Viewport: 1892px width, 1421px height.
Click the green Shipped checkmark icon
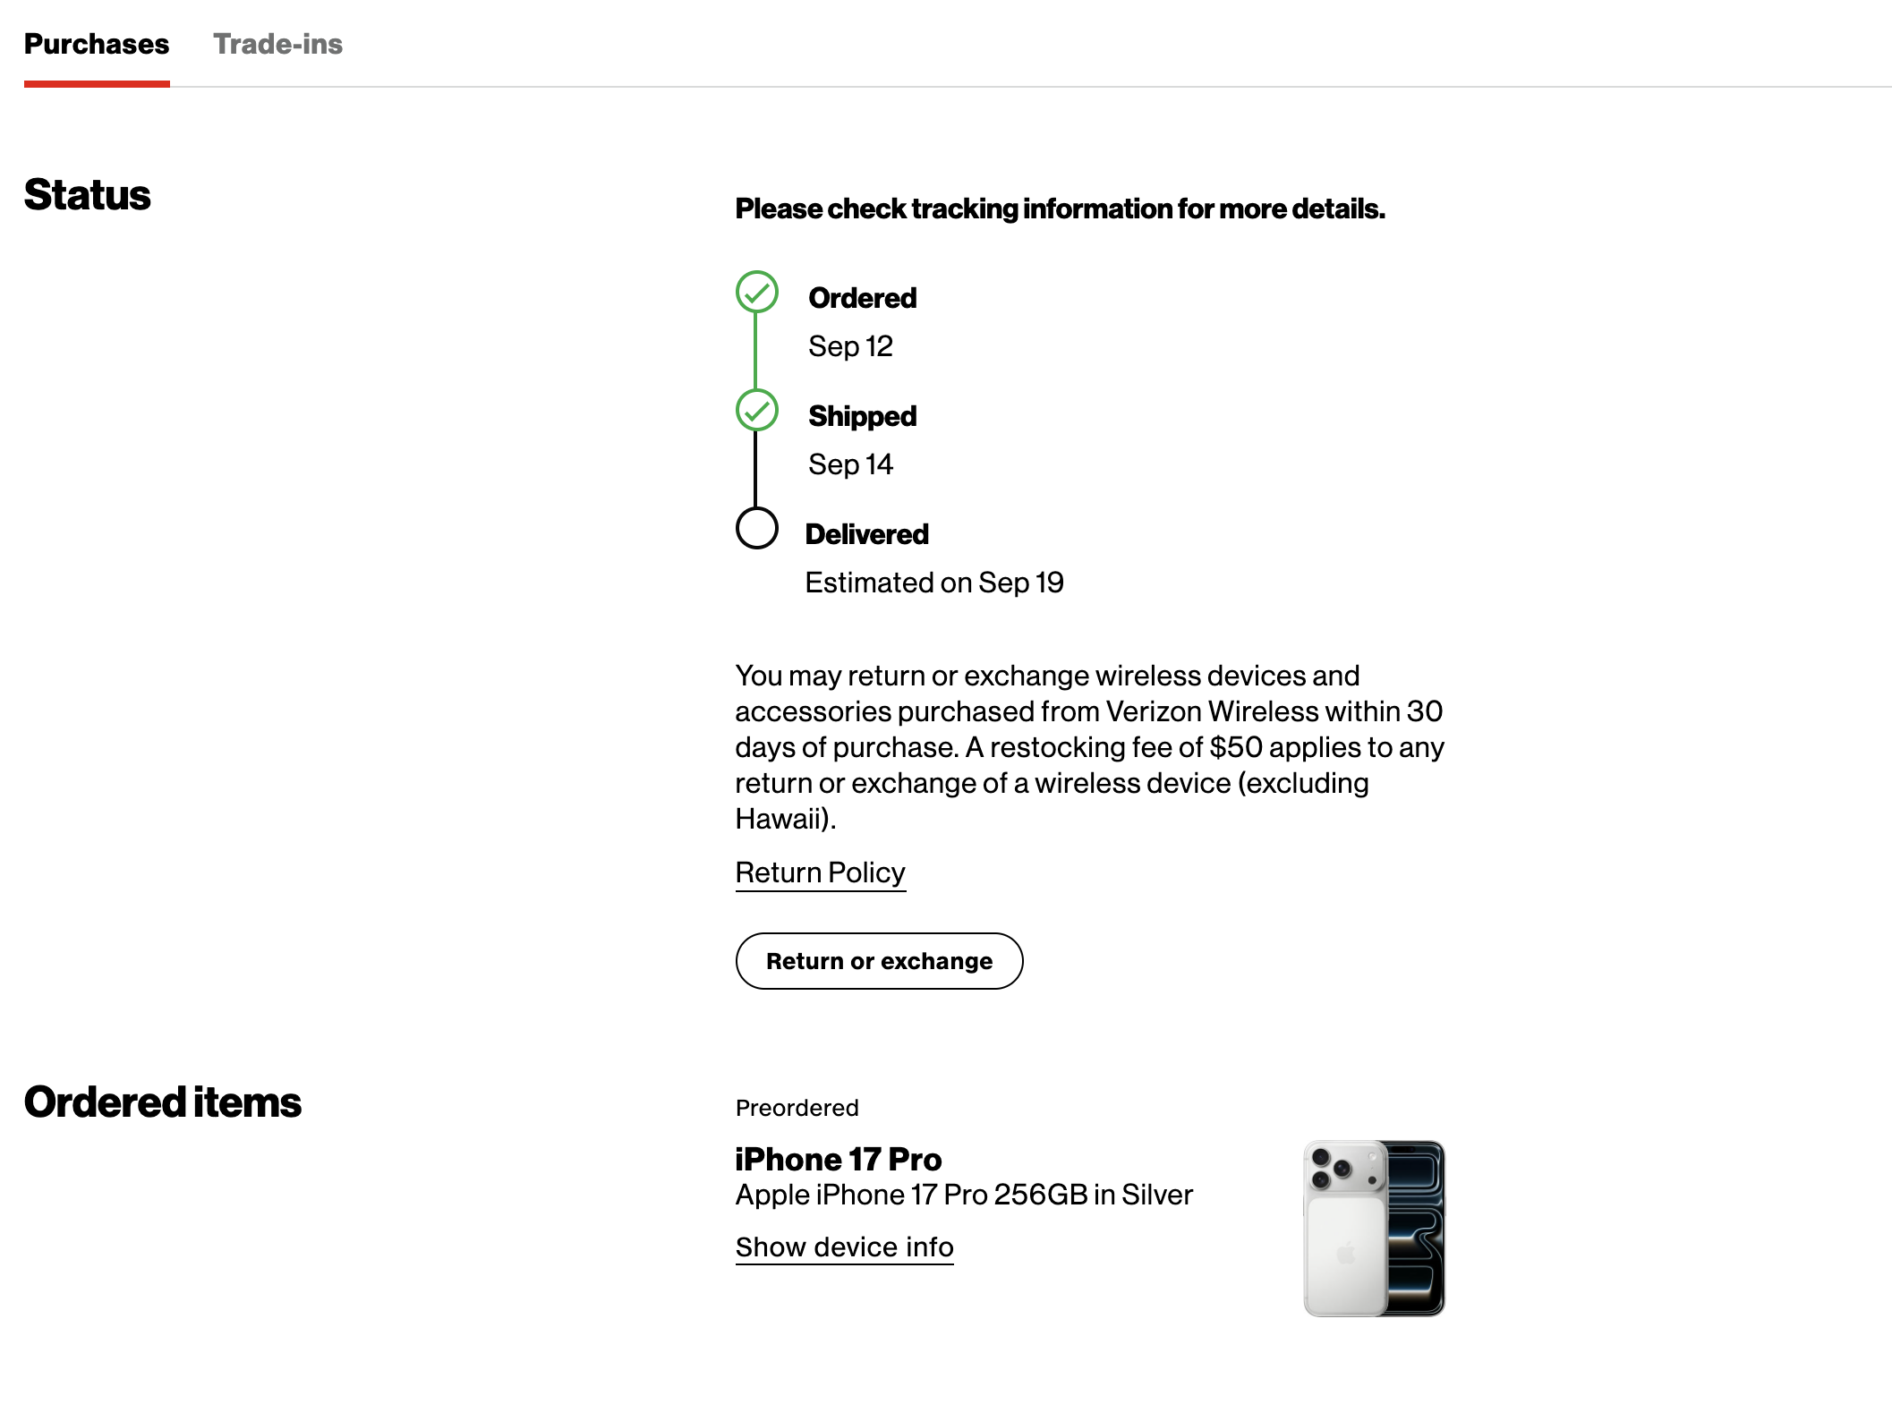coord(757,411)
